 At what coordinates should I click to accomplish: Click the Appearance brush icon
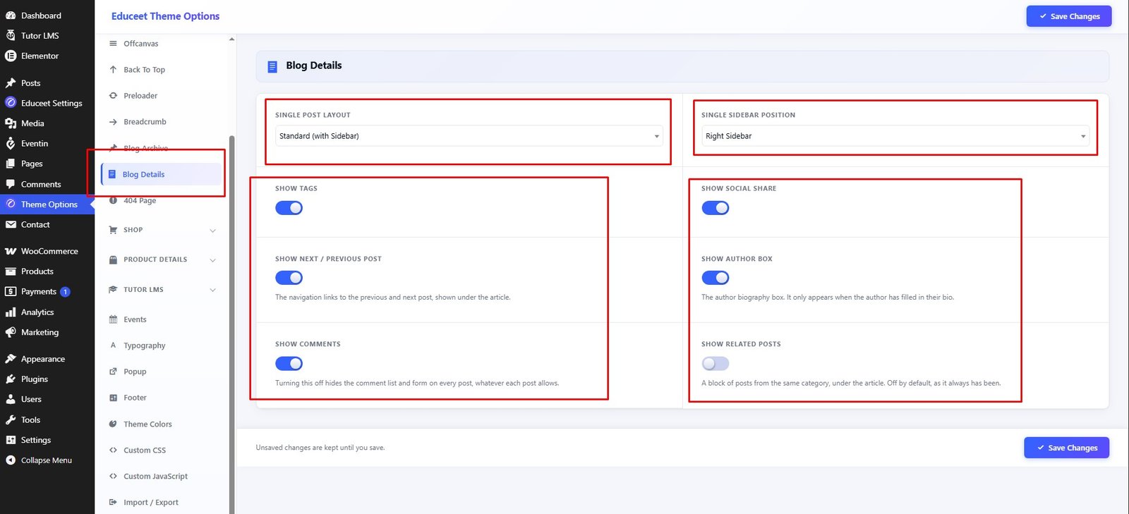(x=11, y=359)
